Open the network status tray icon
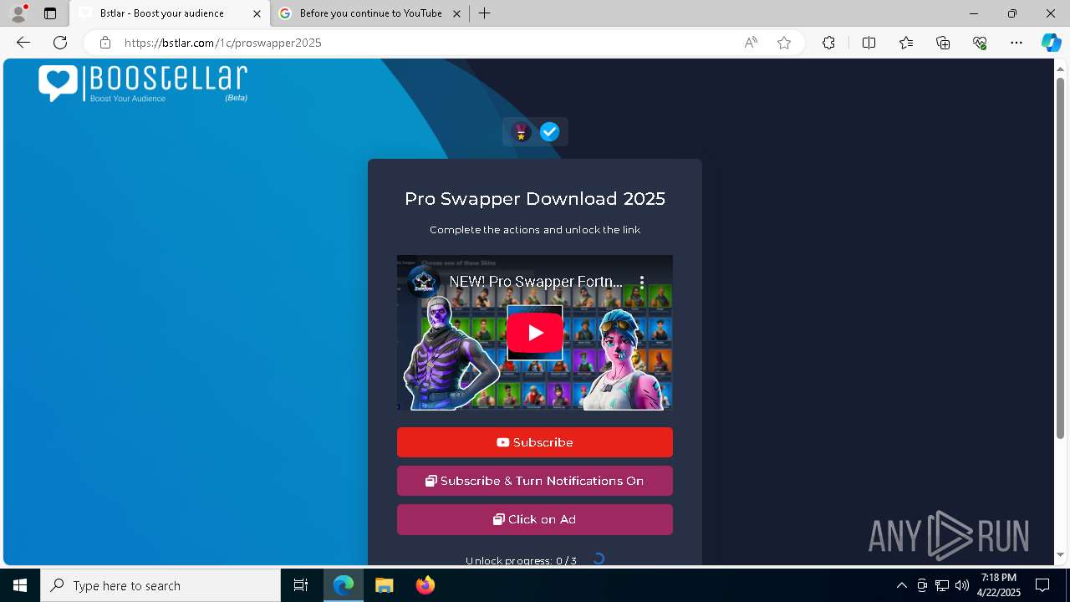 [942, 585]
